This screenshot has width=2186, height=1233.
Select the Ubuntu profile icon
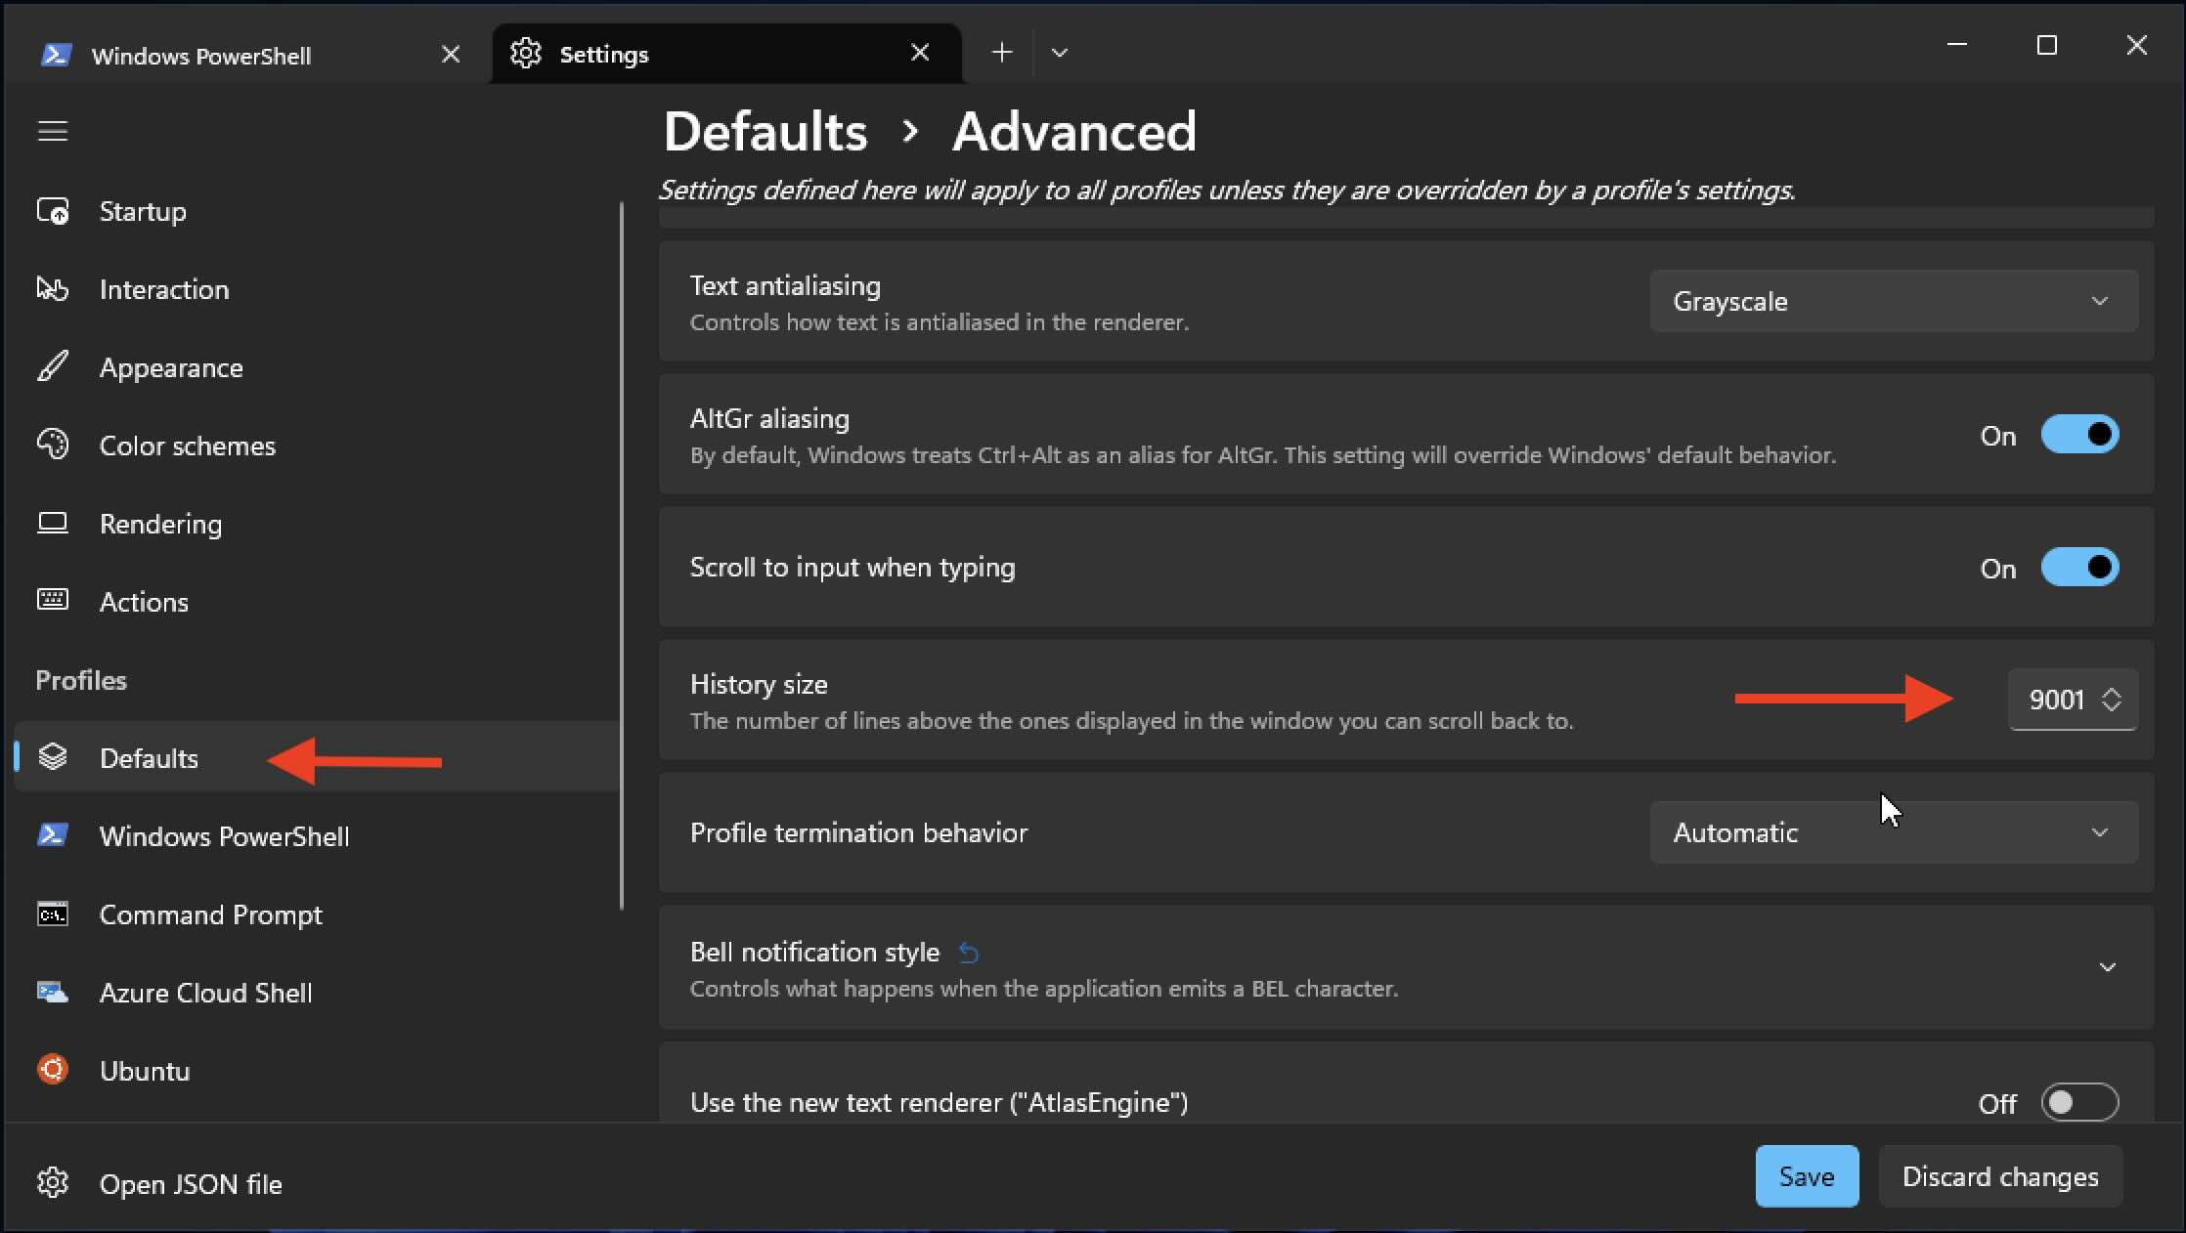click(x=53, y=1069)
